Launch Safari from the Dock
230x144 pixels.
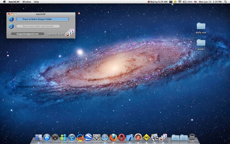tap(105, 138)
